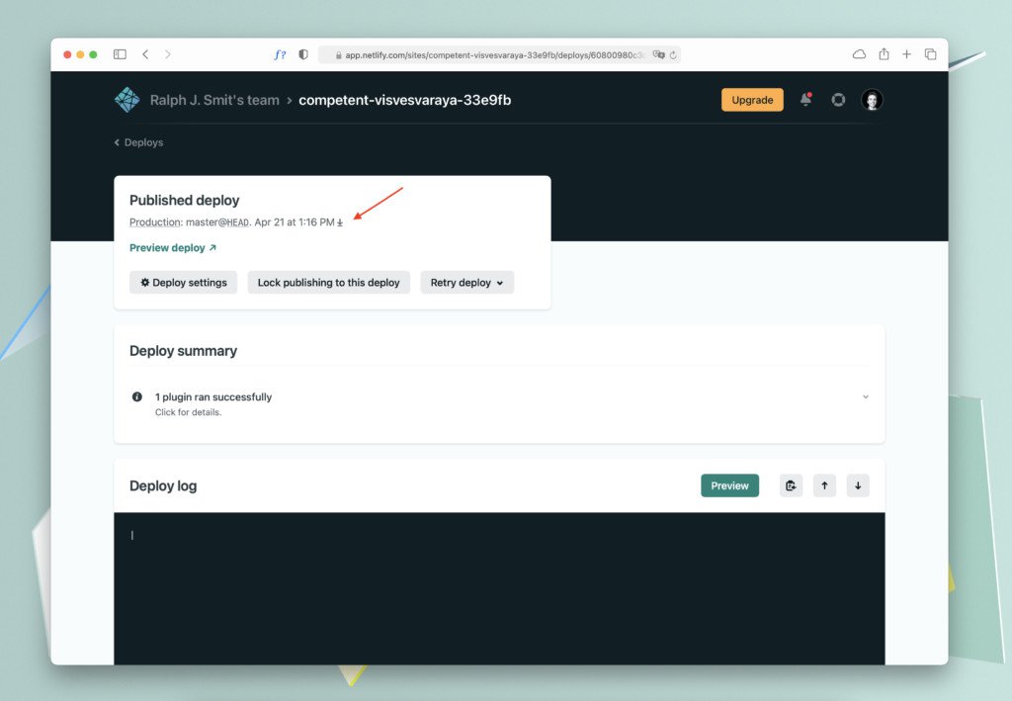Select the competent-visvesvaraya-33e9fb breadcrumb
Screen dimensions: 1012x701
click(404, 99)
